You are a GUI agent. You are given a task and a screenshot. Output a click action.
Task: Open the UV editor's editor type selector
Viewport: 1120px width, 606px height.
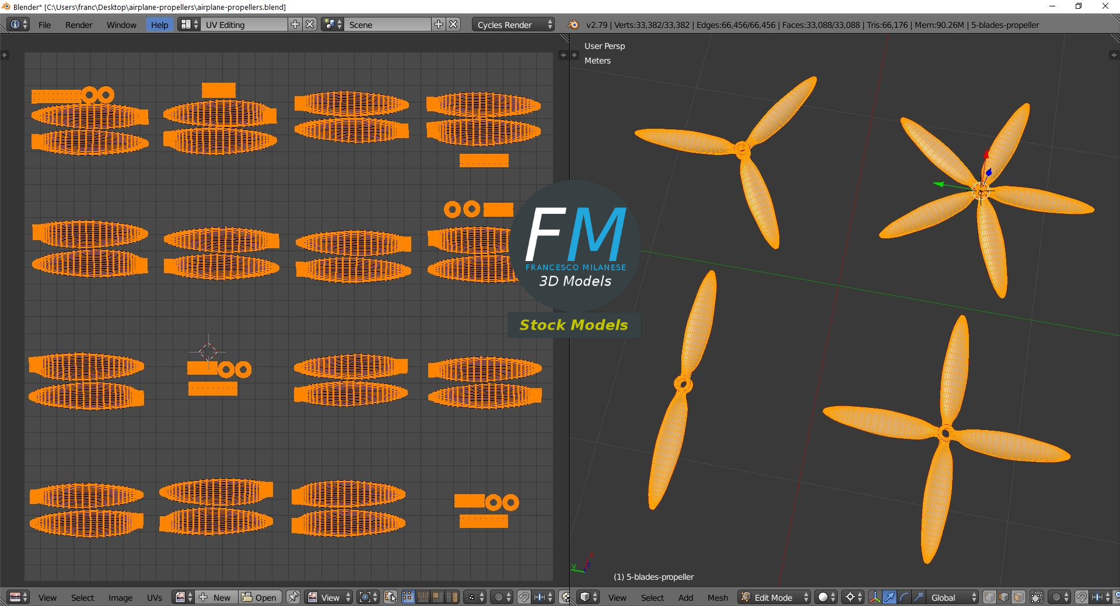18,597
